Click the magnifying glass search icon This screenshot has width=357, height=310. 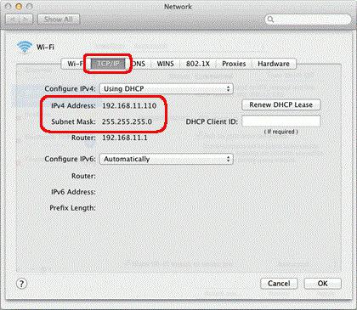[270, 20]
